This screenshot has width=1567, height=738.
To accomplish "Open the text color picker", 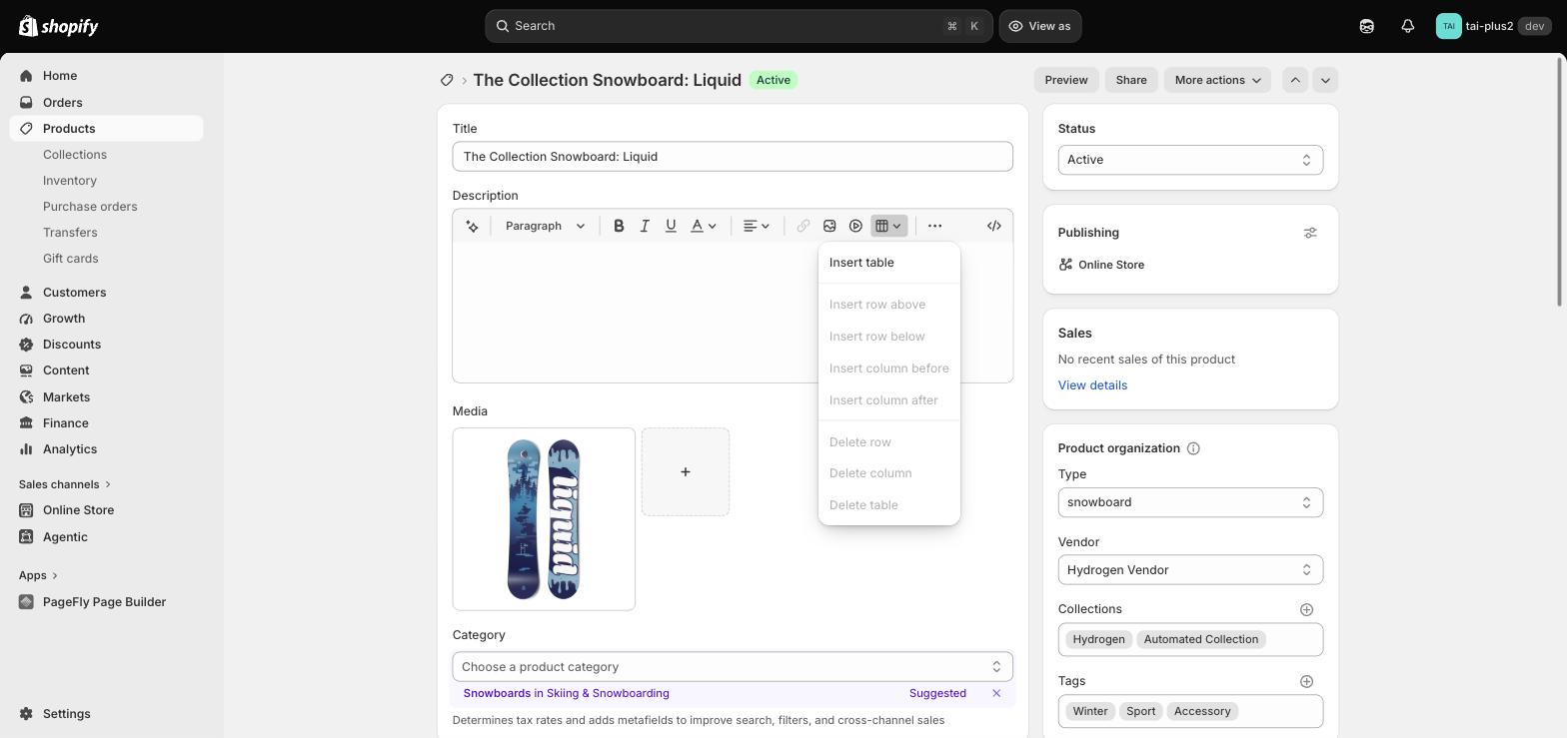I will (x=704, y=226).
